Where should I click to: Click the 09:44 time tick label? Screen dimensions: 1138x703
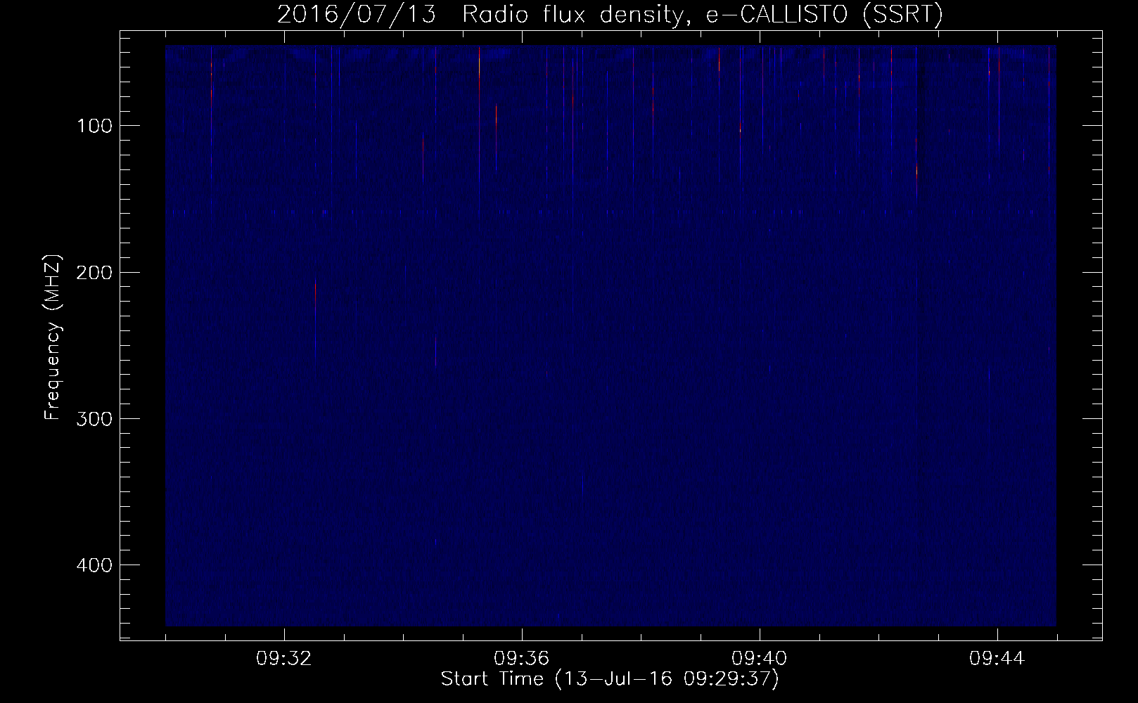tap(997, 659)
